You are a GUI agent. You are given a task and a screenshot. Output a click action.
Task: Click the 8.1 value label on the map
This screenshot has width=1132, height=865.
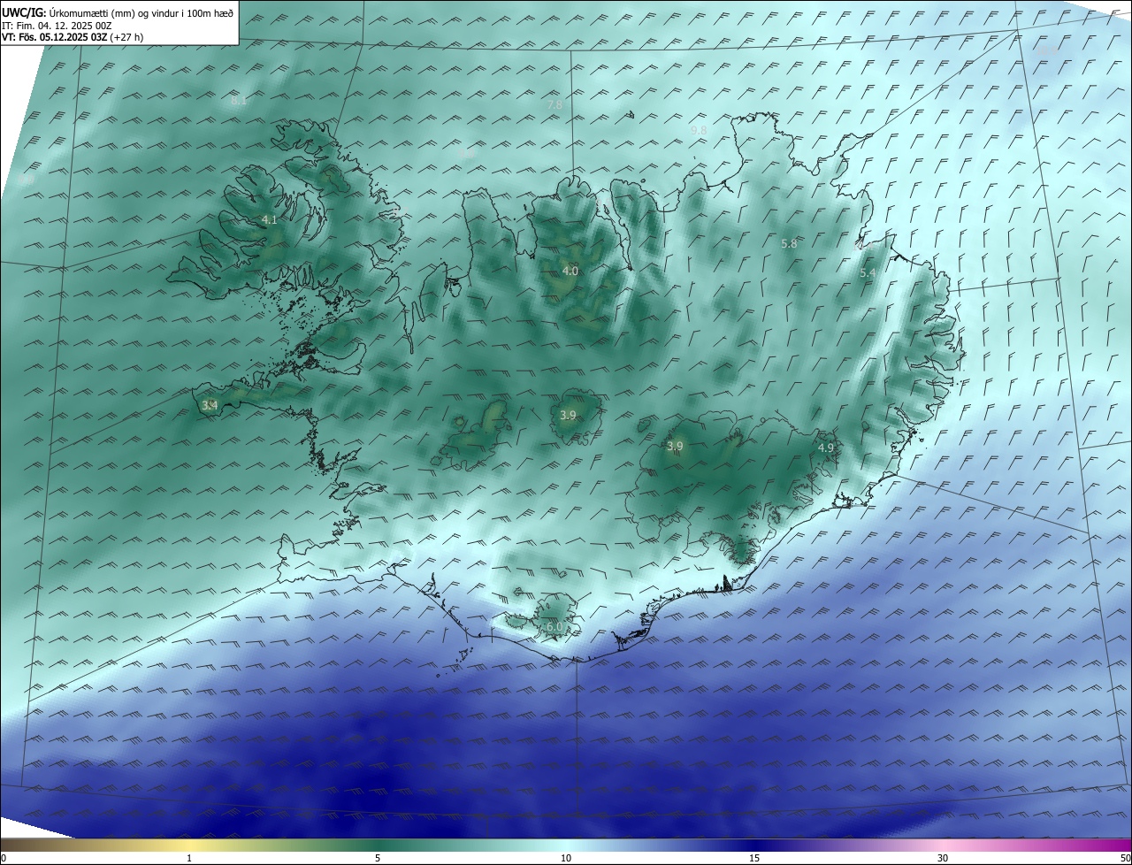point(239,101)
